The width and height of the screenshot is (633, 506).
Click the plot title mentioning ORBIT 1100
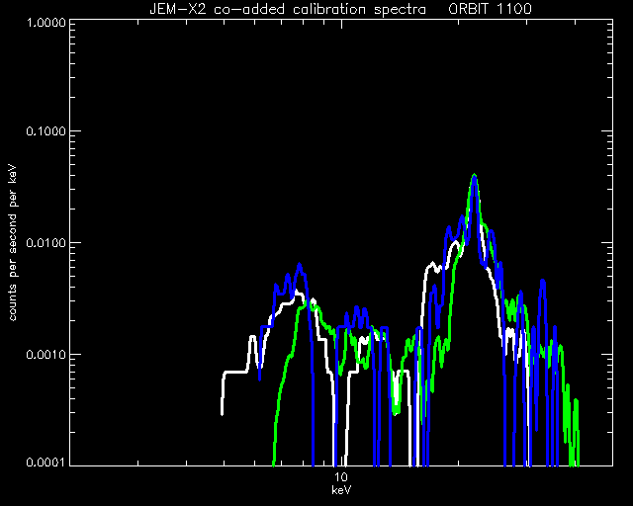[x=341, y=9]
